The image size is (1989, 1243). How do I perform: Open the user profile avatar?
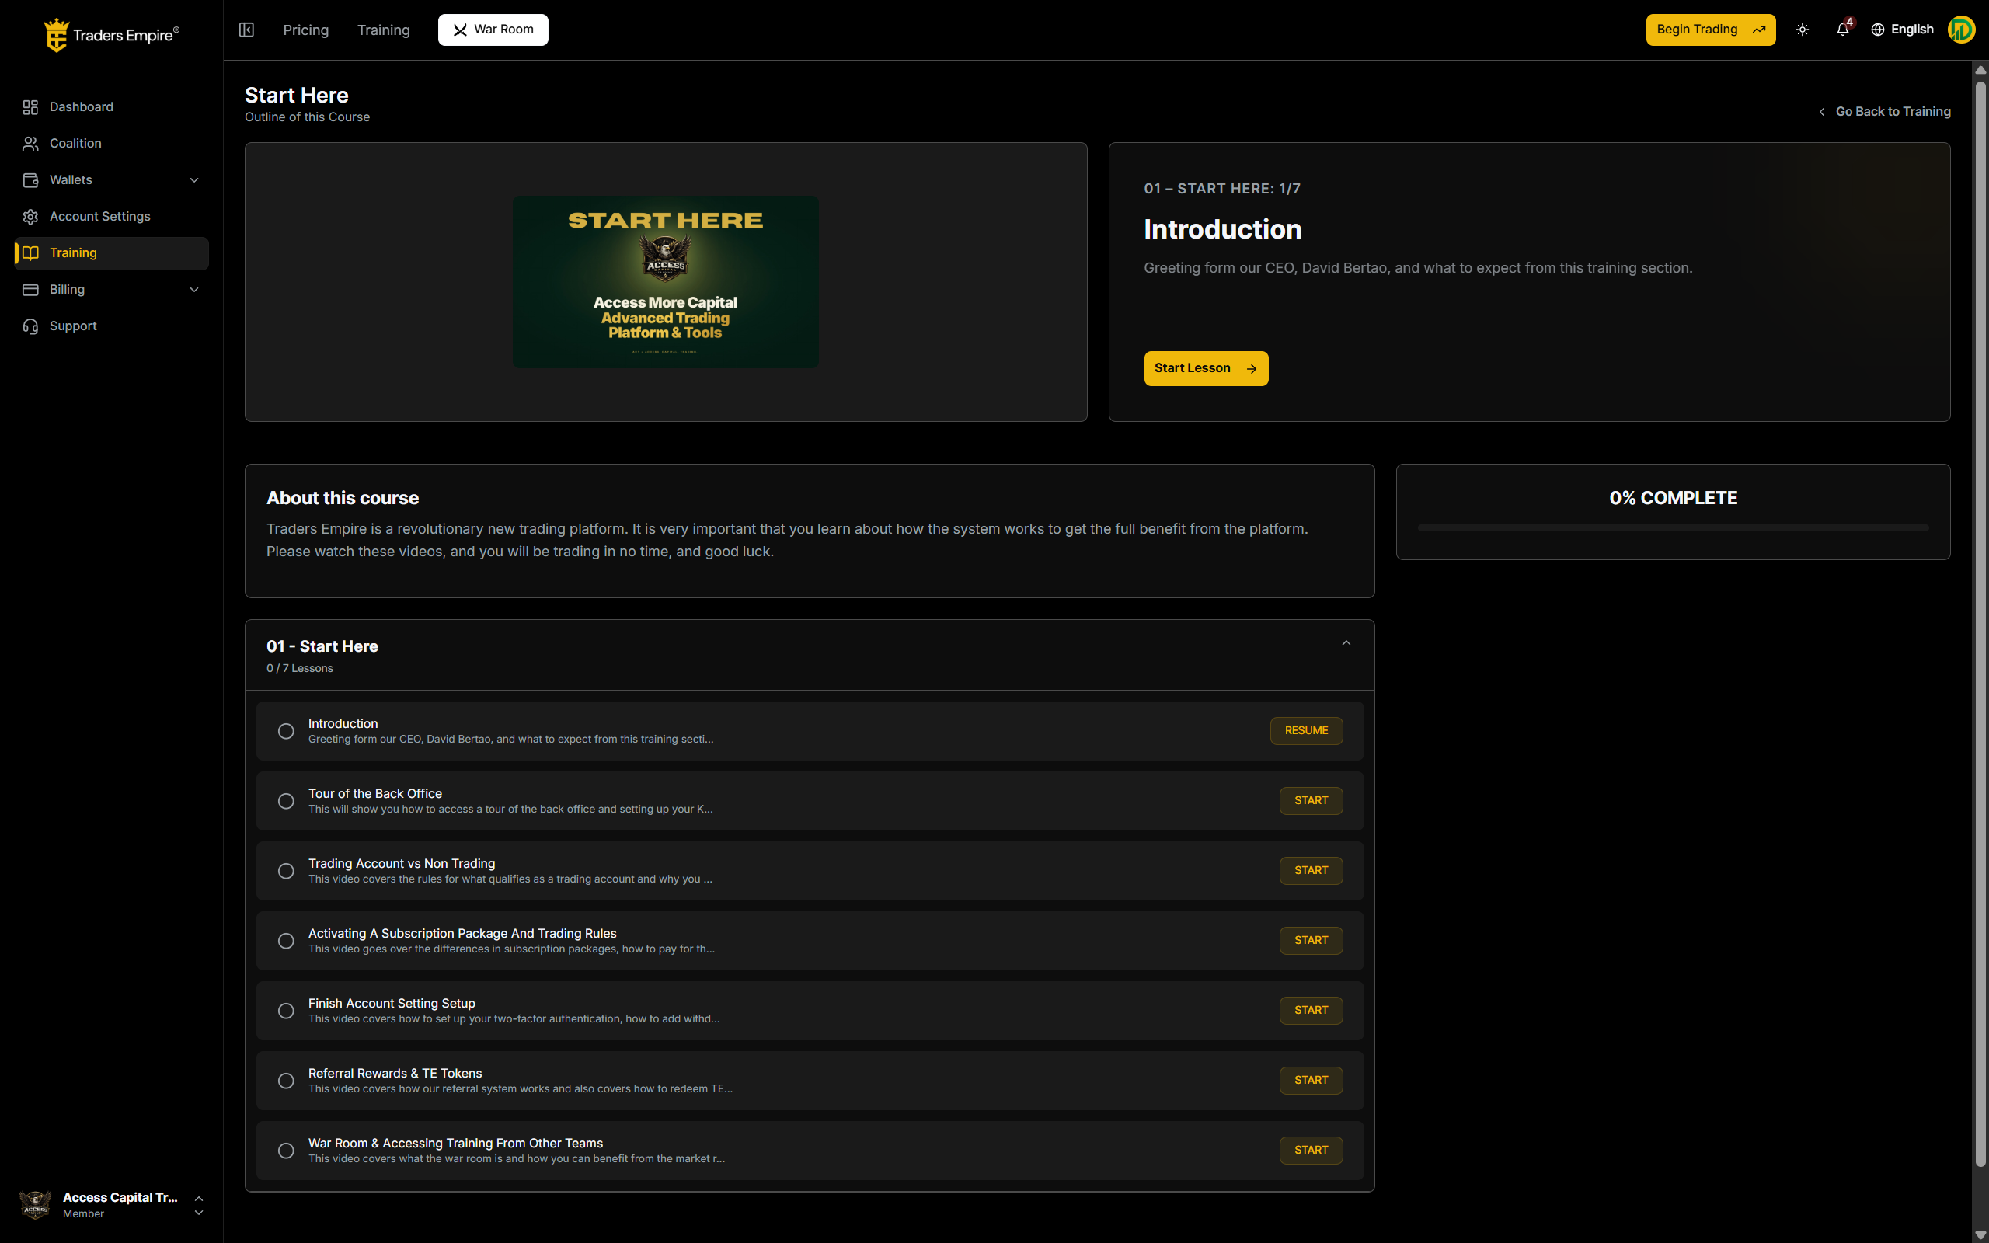point(1961,30)
